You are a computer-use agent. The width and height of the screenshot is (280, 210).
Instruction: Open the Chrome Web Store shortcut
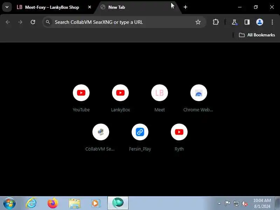point(198,98)
